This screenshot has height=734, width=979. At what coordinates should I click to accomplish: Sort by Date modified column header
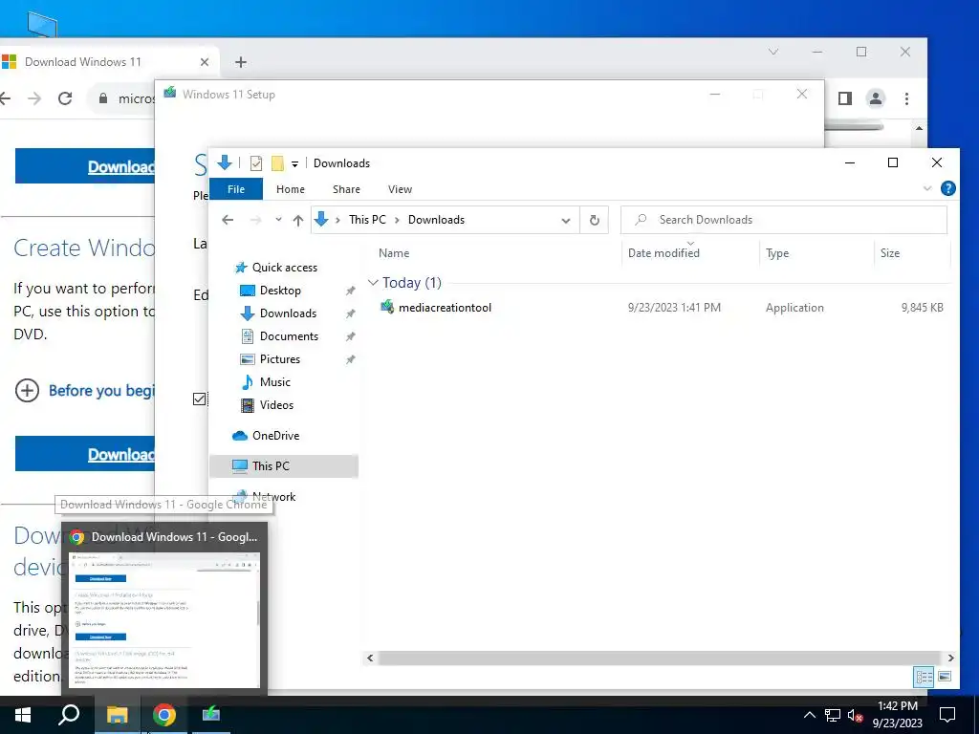coord(664,253)
